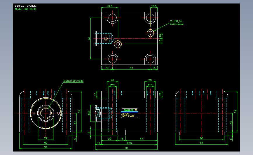Pick the piston rod circle in front view
The width and height of the screenshot is (253, 155).
click(x=46, y=113)
